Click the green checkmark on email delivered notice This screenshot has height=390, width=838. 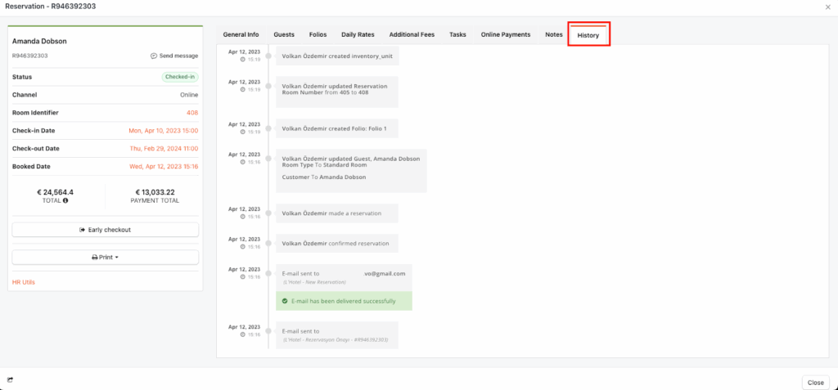(x=284, y=301)
